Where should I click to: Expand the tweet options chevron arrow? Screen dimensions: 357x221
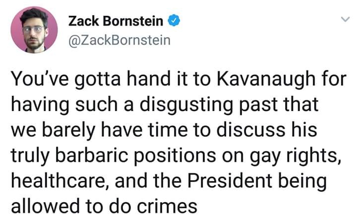click(x=345, y=19)
